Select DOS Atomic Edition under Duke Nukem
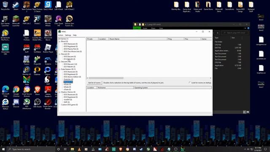 point(72,77)
